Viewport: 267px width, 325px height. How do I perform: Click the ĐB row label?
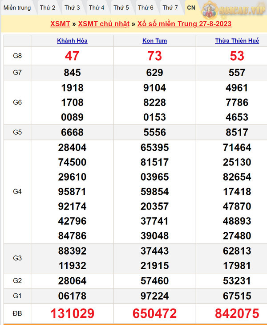17,313
